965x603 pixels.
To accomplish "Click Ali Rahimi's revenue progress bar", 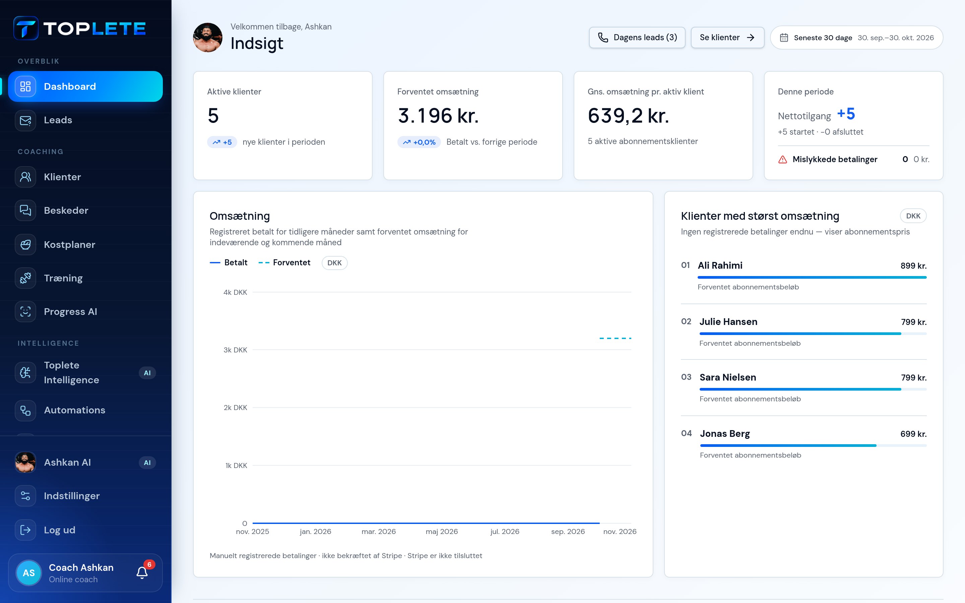I will [812, 277].
